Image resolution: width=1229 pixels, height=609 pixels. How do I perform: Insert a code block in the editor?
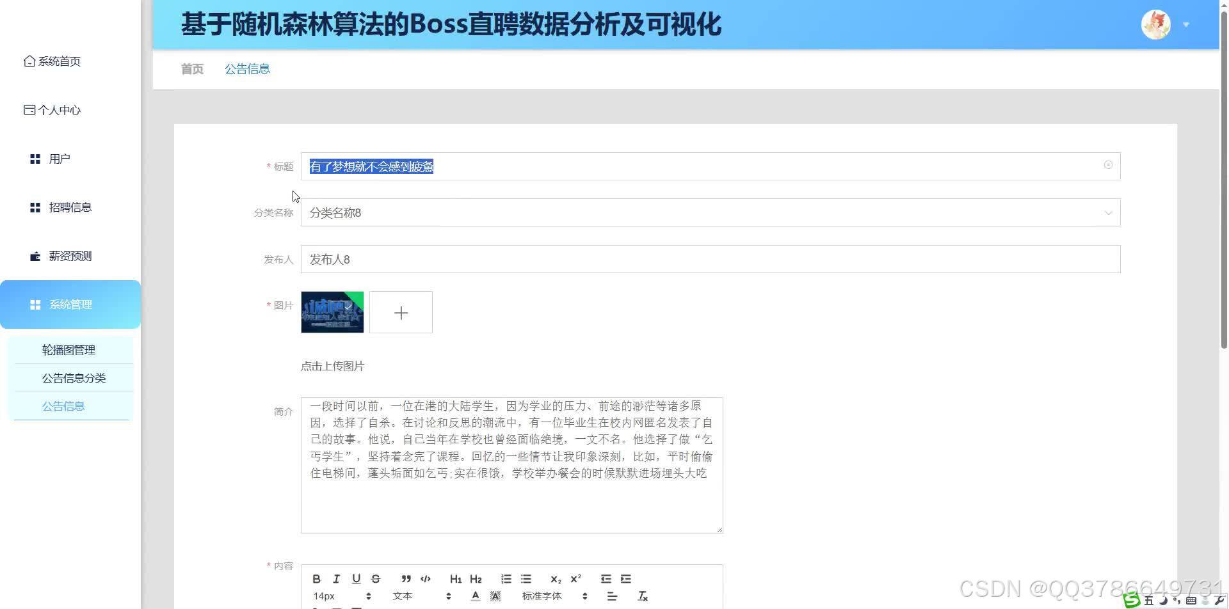[x=426, y=579]
